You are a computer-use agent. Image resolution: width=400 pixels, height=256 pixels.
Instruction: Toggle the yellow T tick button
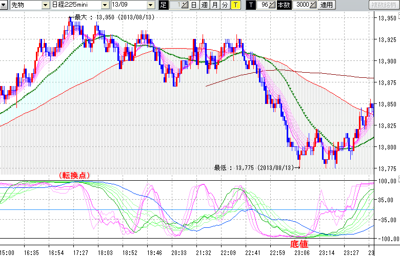(235, 5)
